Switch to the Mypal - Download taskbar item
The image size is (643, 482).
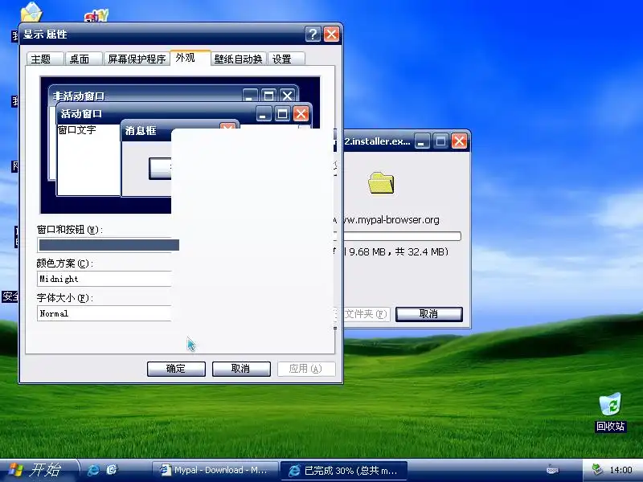[215, 470]
